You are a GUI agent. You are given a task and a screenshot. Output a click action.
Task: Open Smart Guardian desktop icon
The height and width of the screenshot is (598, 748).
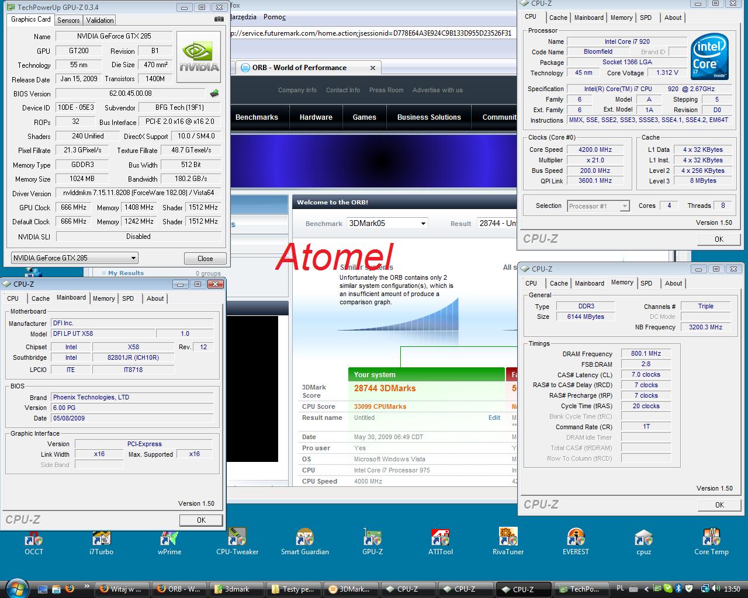tap(304, 541)
